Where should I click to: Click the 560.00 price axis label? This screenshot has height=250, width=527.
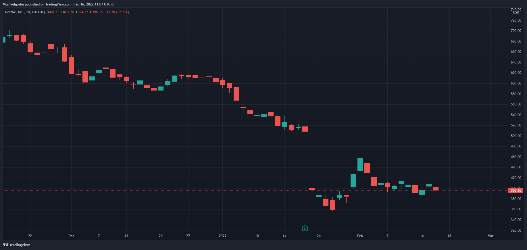click(x=516, y=104)
